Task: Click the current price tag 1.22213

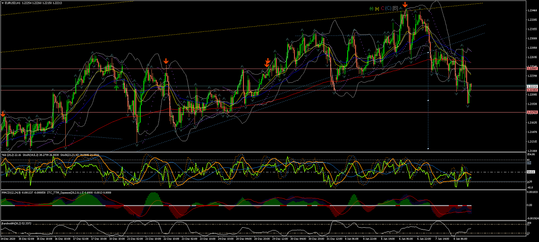Action: click(x=532, y=86)
